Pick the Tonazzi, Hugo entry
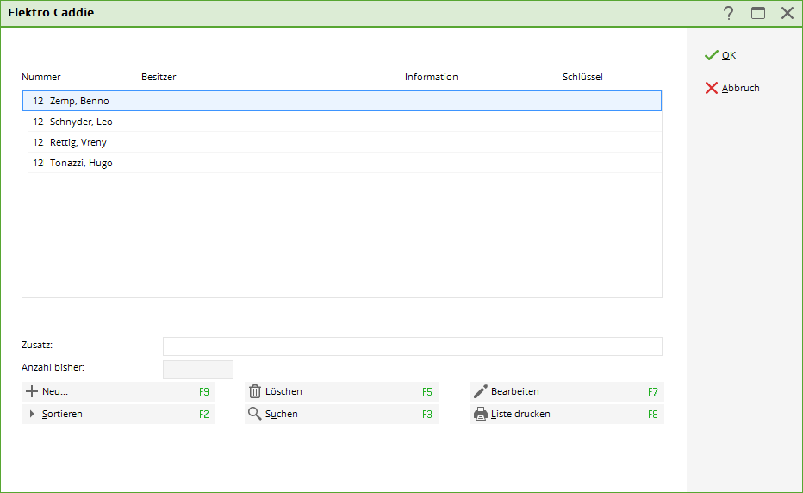 click(x=81, y=163)
